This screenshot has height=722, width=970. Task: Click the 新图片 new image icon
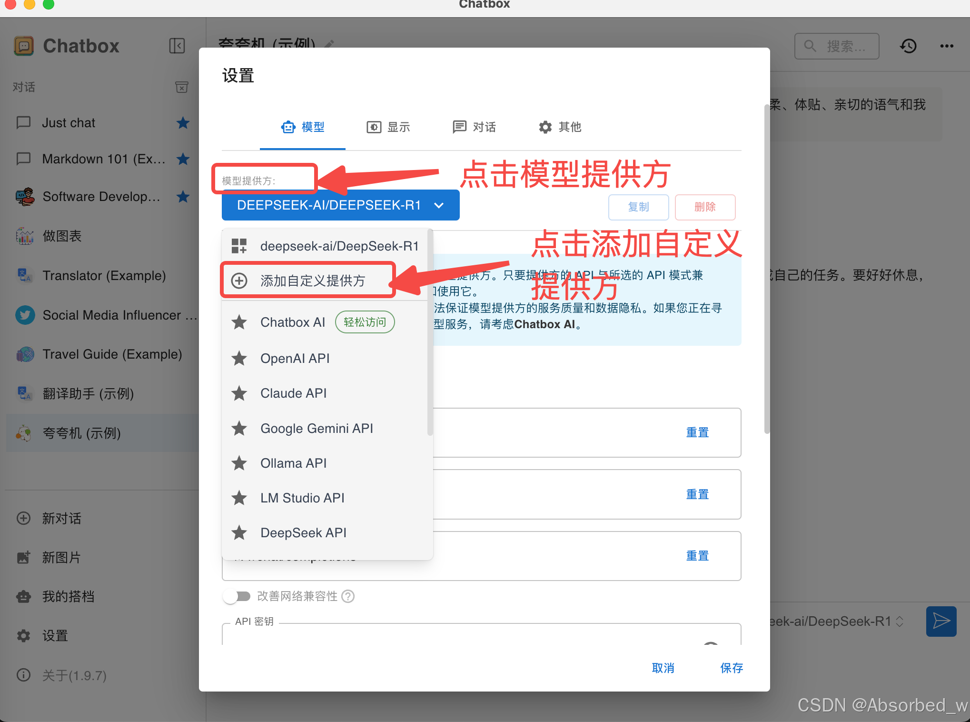click(x=24, y=557)
